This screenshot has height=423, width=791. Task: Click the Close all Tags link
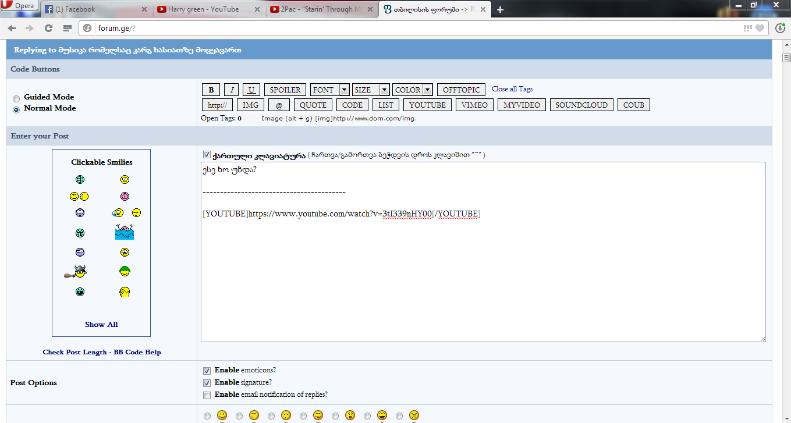[x=512, y=89]
